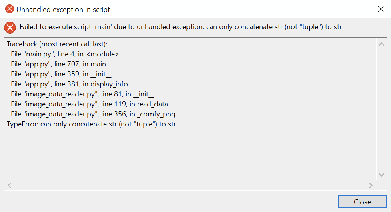Close the dialog with the X
This screenshot has height=212, width=391.
coord(381,9)
